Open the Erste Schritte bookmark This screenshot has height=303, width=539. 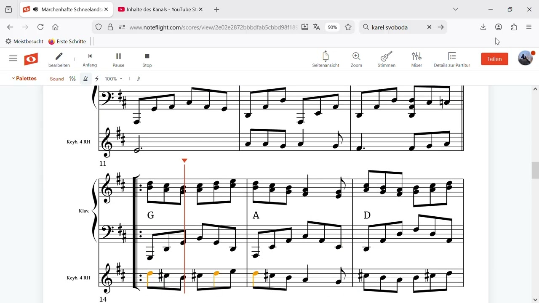67,41
